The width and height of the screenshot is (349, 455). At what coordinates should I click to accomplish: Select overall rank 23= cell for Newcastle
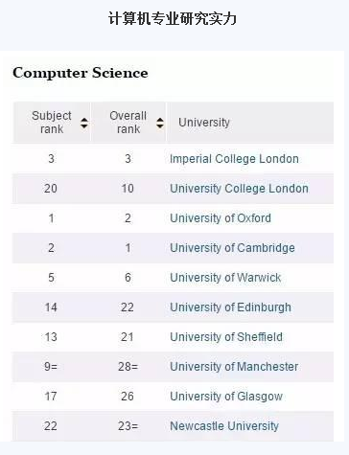128,426
